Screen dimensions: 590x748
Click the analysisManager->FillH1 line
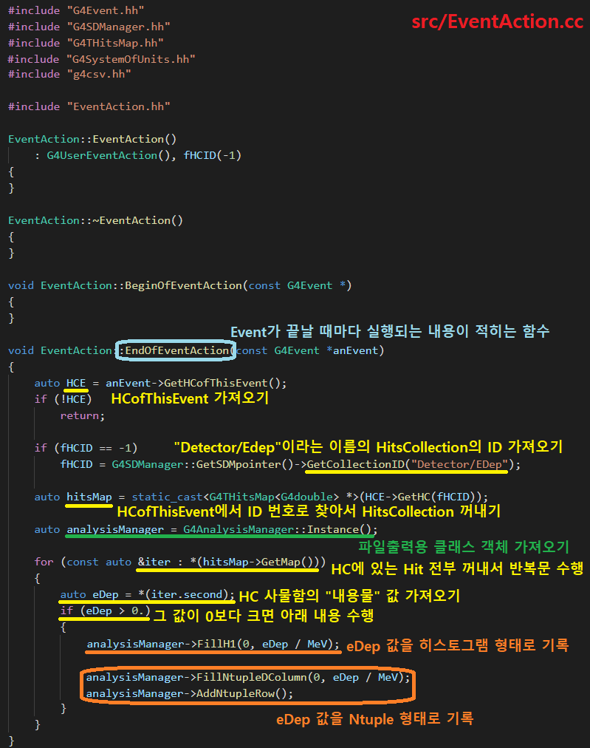(213, 644)
